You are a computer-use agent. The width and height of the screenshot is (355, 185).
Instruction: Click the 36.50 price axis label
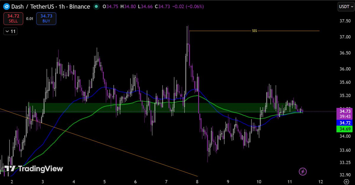[345, 53]
